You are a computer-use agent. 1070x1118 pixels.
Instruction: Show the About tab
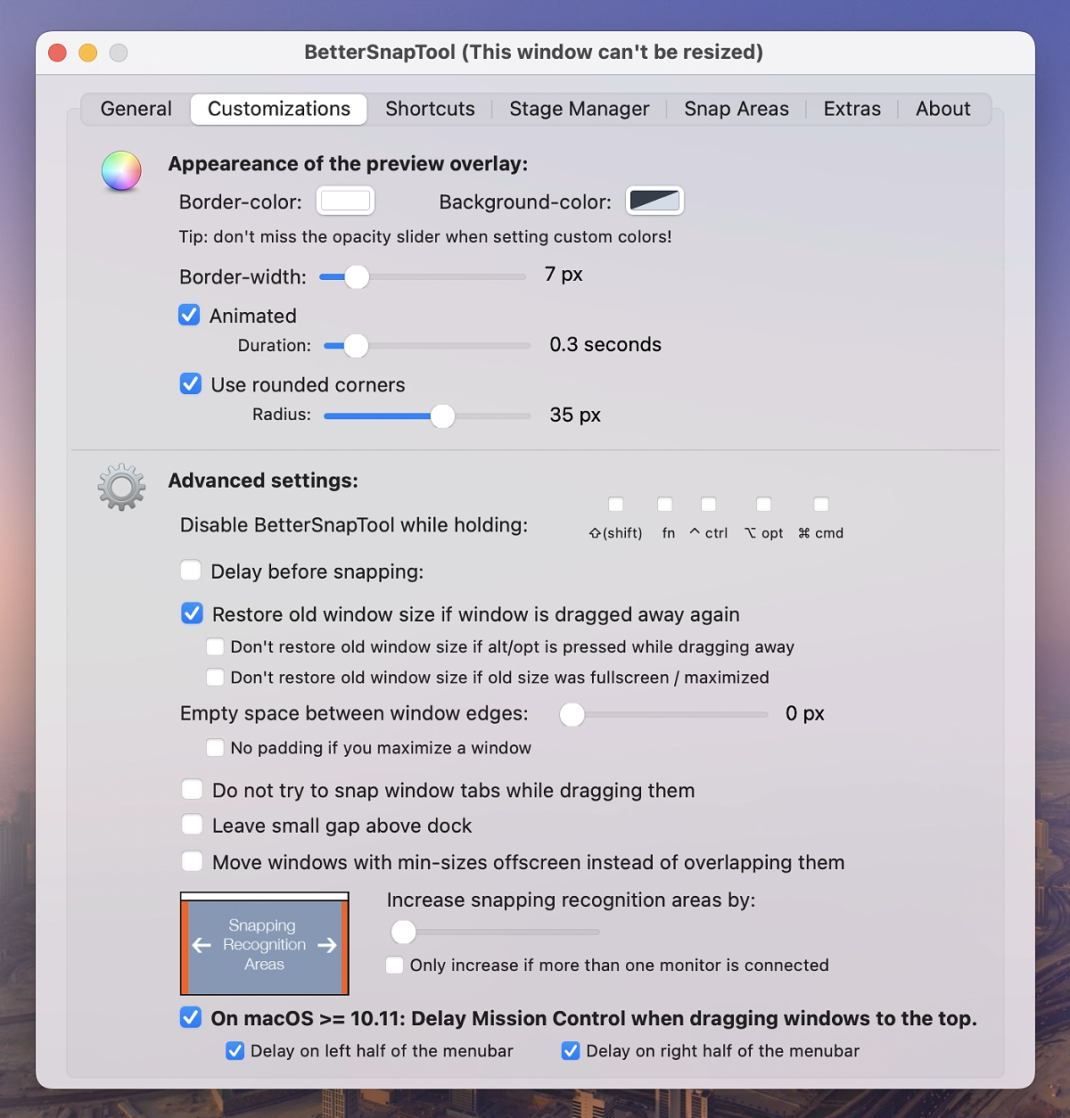[x=943, y=109]
